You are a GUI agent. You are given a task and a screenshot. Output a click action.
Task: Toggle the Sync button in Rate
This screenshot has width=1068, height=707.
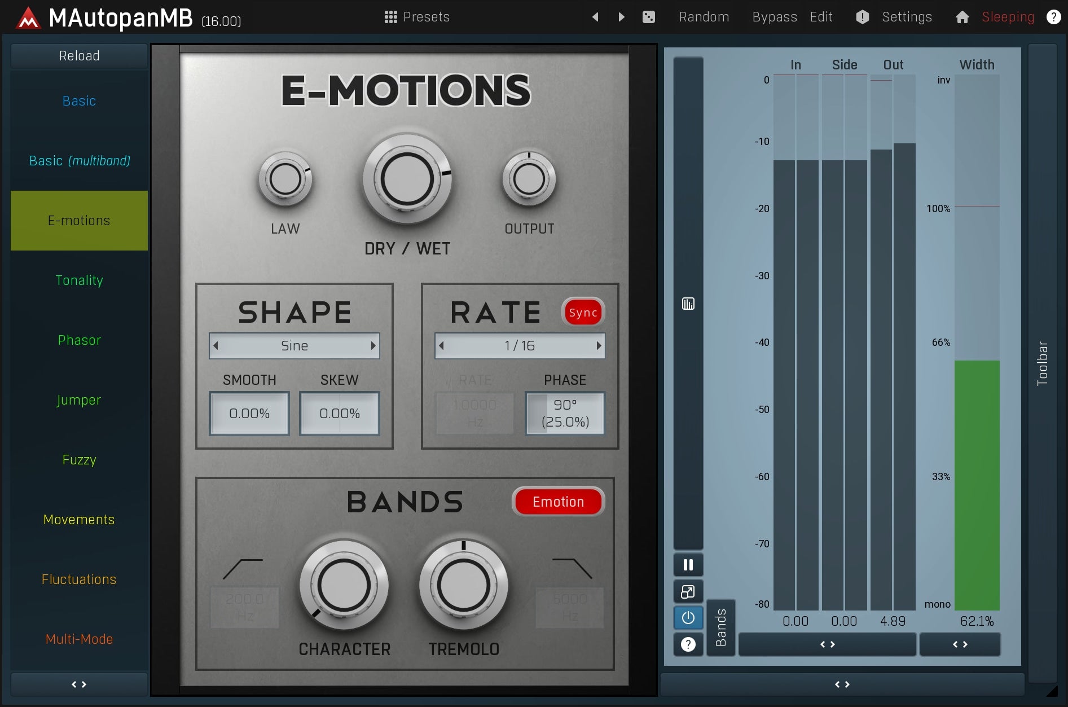583,313
